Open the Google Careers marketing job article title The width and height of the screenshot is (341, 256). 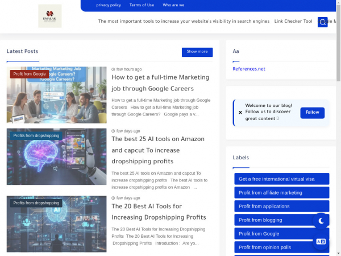pyautogui.click(x=160, y=82)
